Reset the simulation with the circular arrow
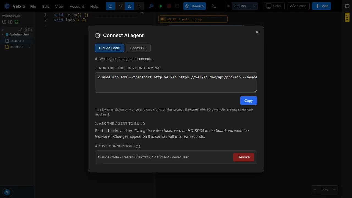Screen dimensions: 352x198 177,6
